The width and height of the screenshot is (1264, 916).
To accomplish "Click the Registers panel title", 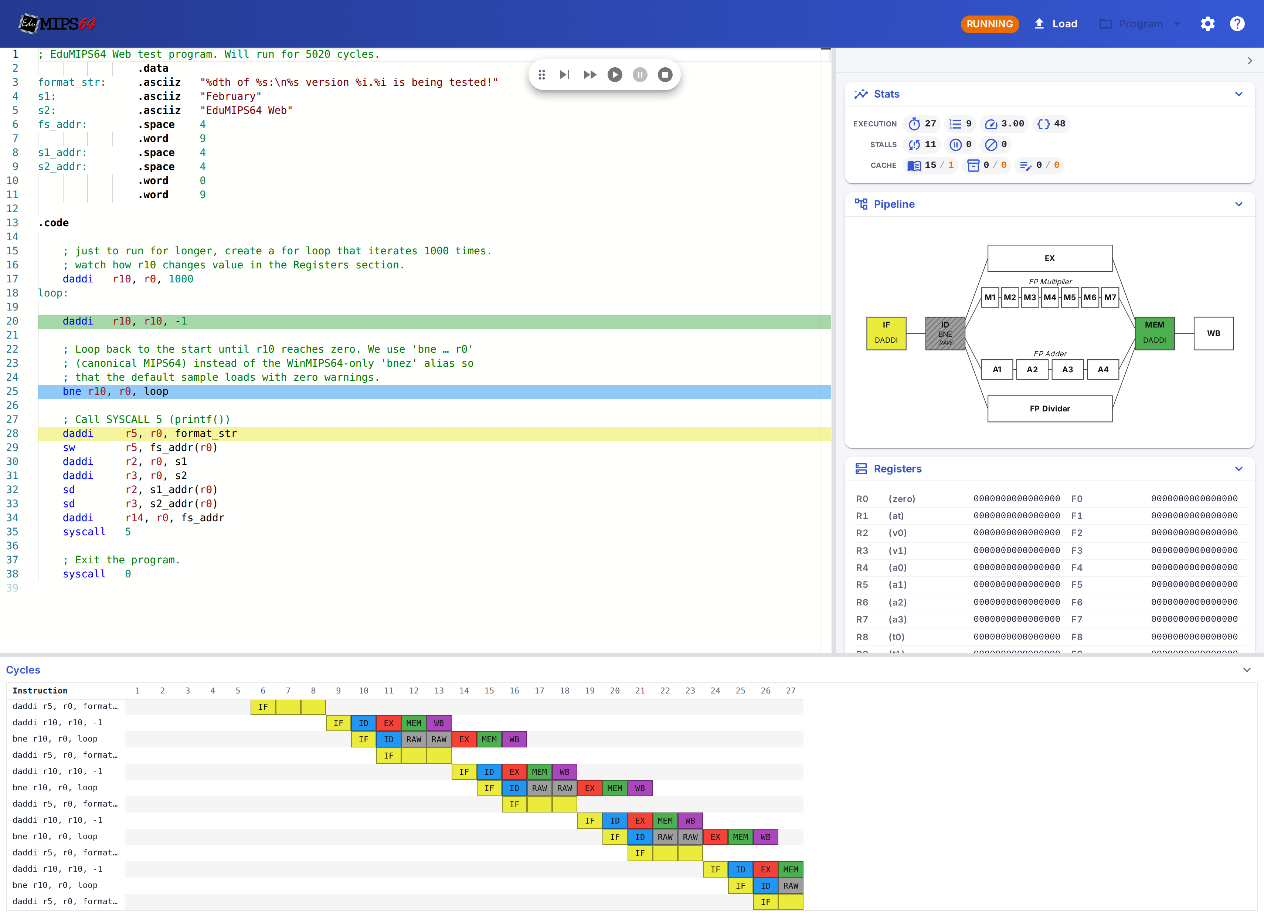I will (x=897, y=469).
